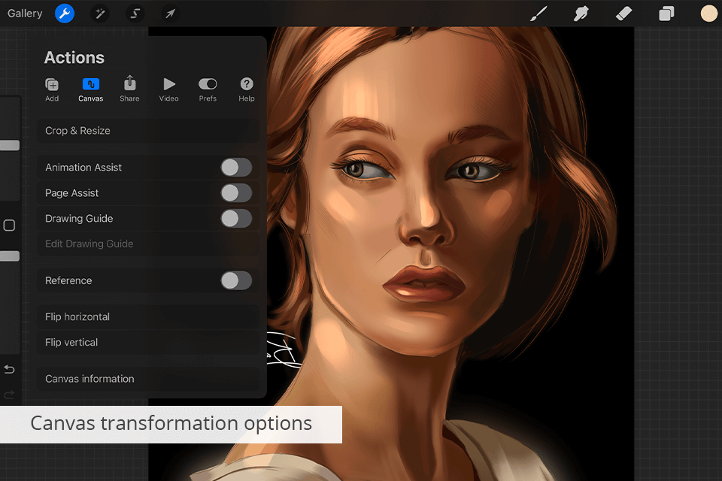Tap the square modify button in sidebar
Screen dimensions: 722x481
tap(9, 225)
